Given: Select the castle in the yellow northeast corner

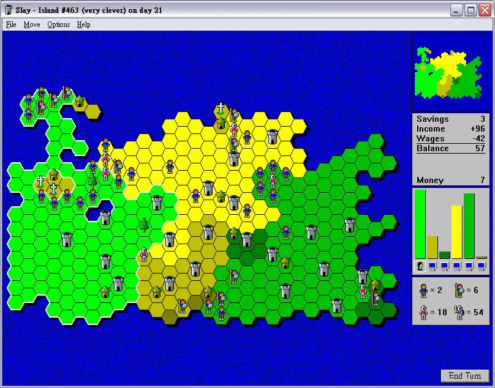Looking at the screenshot, I should [x=273, y=136].
